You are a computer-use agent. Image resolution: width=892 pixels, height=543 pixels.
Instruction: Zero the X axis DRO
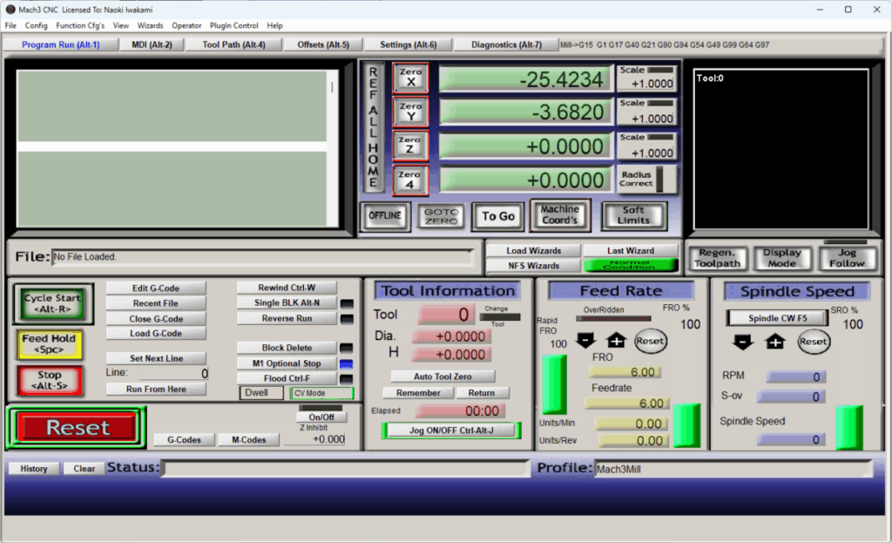click(x=410, y=78)
